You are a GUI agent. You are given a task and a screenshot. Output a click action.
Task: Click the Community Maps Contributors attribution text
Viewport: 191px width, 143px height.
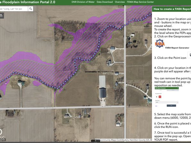pyautogui.click(x=126, y=140)
